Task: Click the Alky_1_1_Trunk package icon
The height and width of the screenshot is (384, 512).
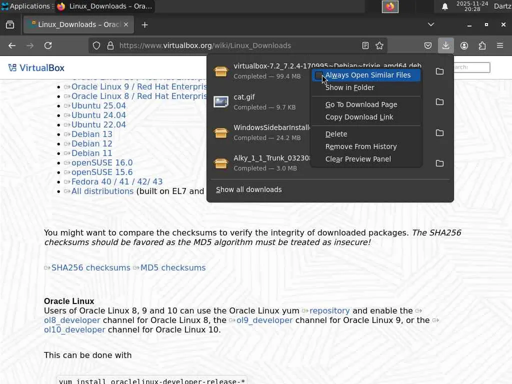Action: 220,163
